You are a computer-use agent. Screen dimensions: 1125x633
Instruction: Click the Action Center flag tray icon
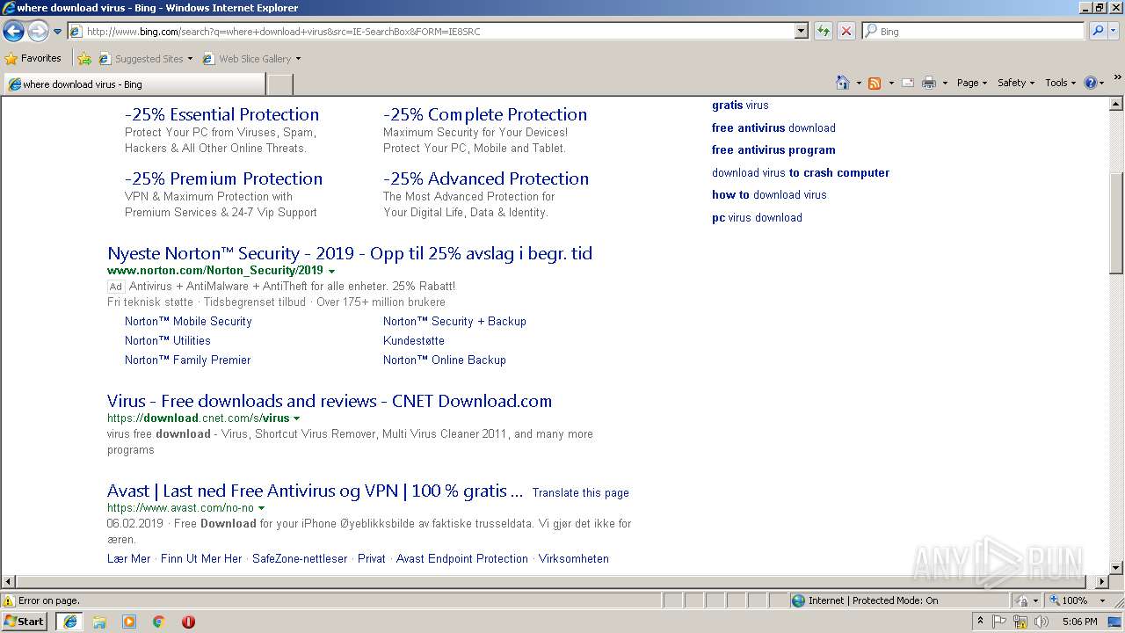click(x=999, y=622)
